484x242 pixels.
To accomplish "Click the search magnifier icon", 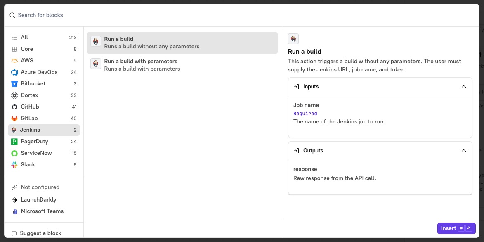I will tap(12, 15).
